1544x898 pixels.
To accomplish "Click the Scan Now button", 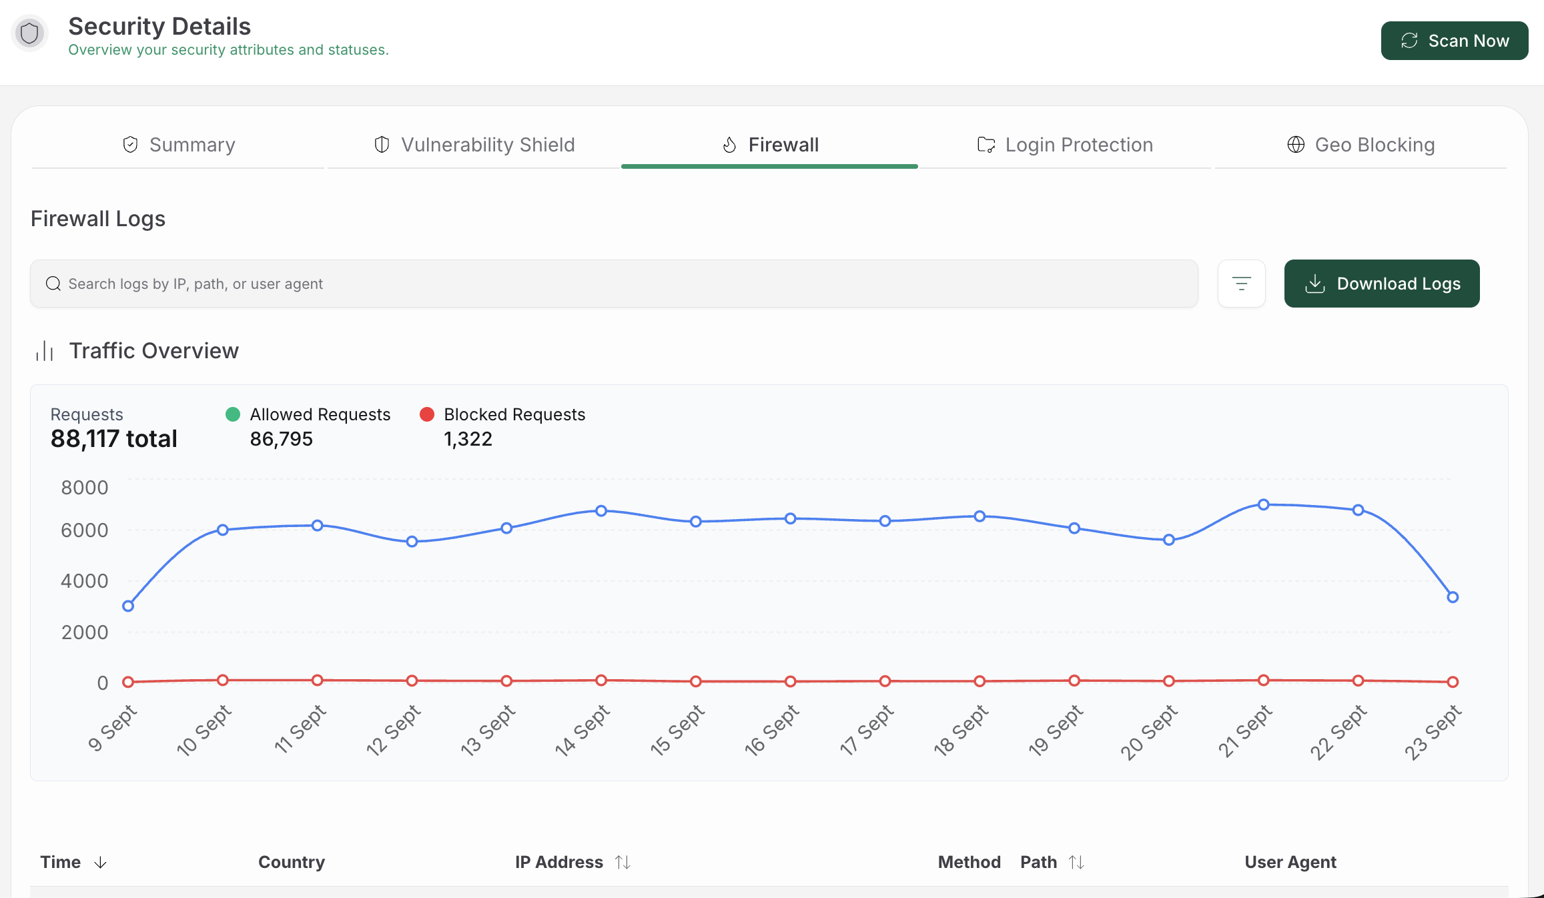I will coord(1454,41).
